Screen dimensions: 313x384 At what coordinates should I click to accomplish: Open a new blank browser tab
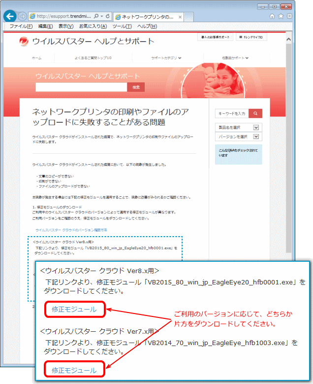coord(189,17)
